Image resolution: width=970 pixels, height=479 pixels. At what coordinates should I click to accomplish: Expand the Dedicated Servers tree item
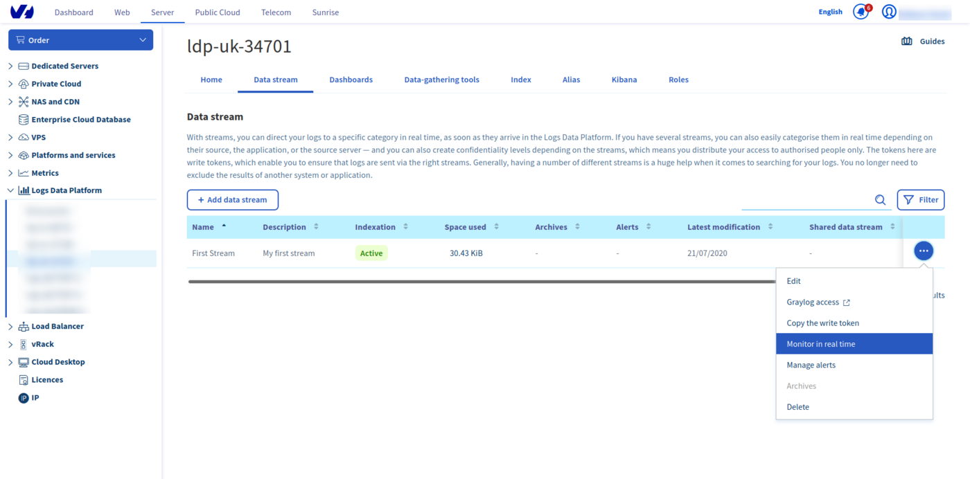click(10, 66)
